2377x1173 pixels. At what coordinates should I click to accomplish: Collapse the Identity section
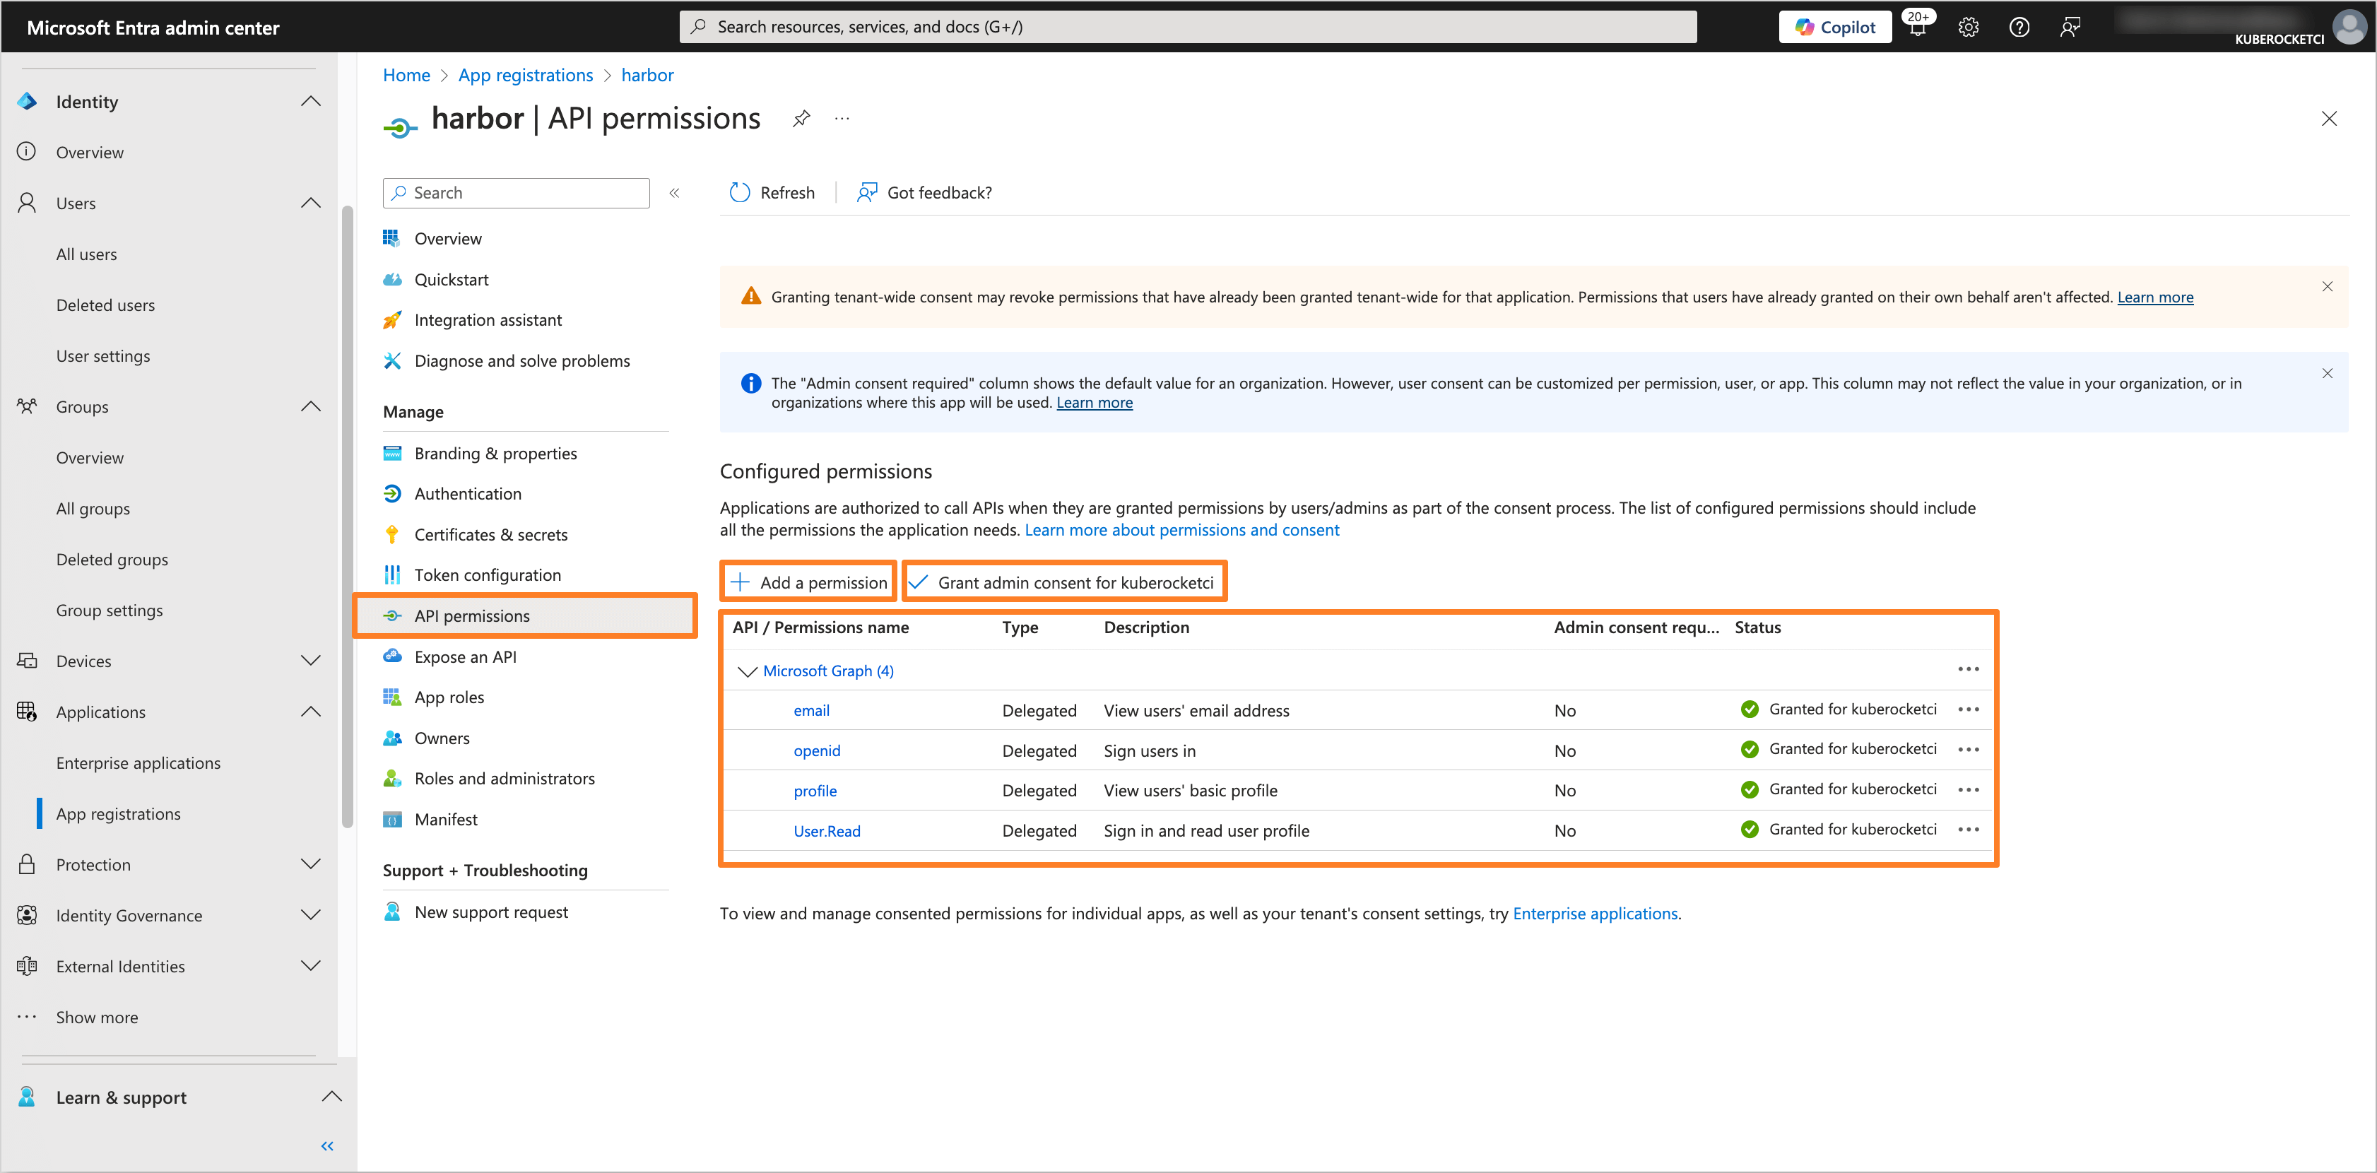[x=310, y=100]
